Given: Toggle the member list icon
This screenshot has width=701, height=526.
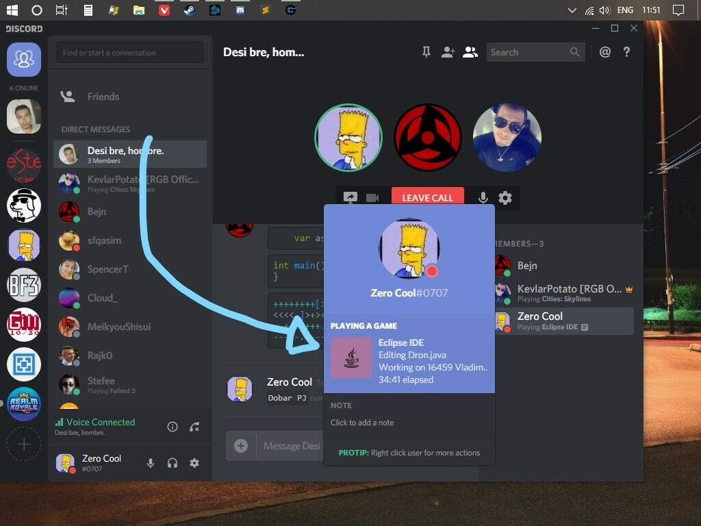Looking at the screenshot, I should click(x=470, y=52).
